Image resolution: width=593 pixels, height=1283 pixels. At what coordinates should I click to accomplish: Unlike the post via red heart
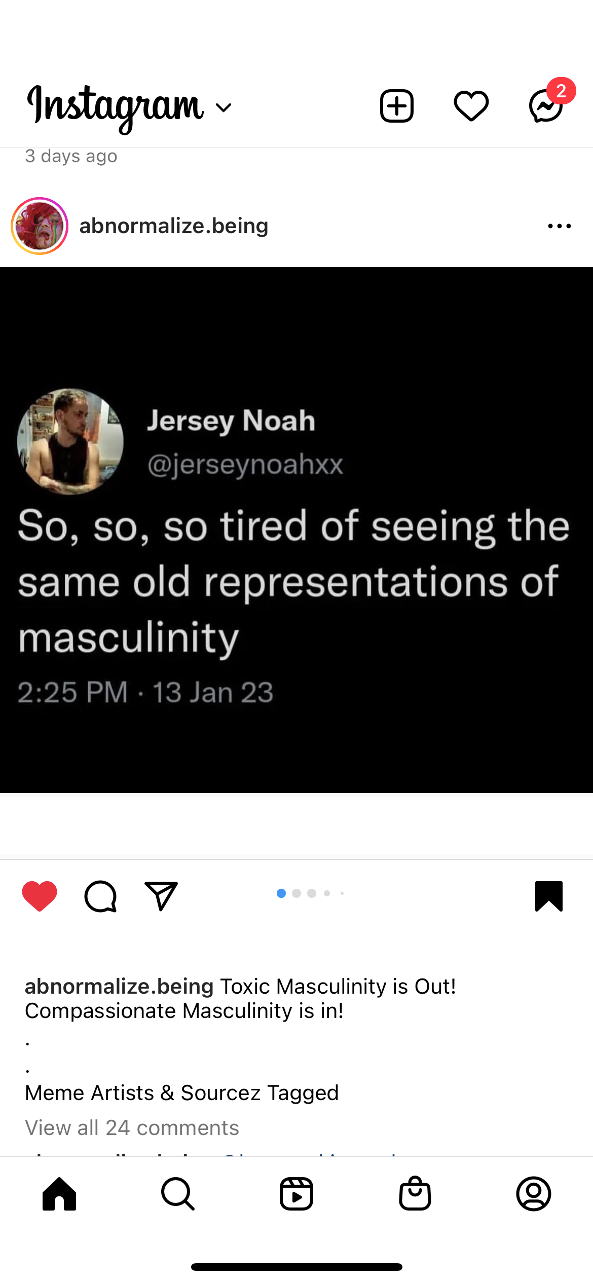[40, 896]
